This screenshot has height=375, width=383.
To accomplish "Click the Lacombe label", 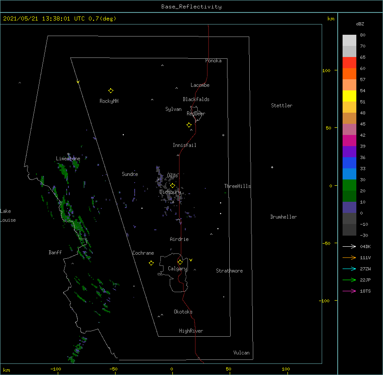I will pyautogui.click(x=200, y=85).
